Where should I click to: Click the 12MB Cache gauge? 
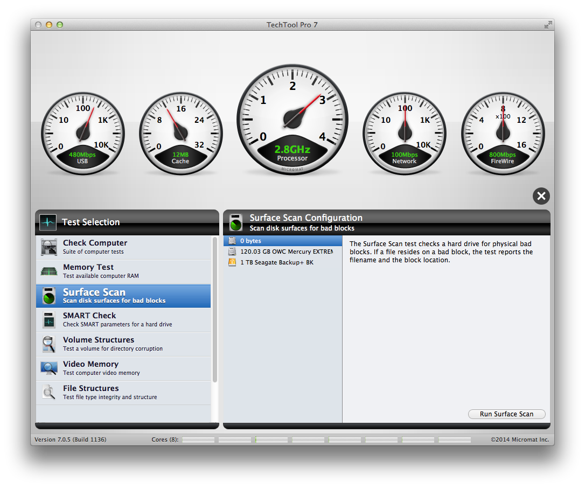181,134
